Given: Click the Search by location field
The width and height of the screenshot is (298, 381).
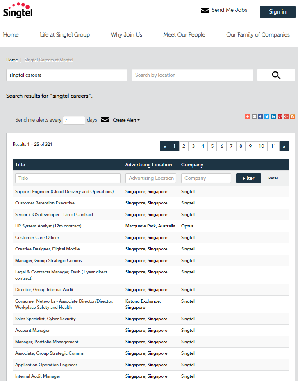Looking at the screenshot, I should (x=192, y=75).
